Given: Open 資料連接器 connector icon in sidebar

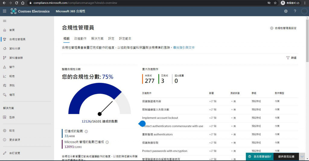Looking at the screenshot, I should (5, 58).
